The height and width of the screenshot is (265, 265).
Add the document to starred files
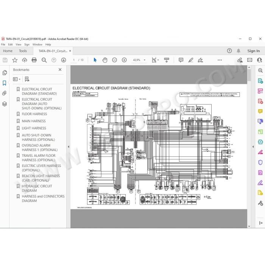pyautogui.click(x=15, y=60)
